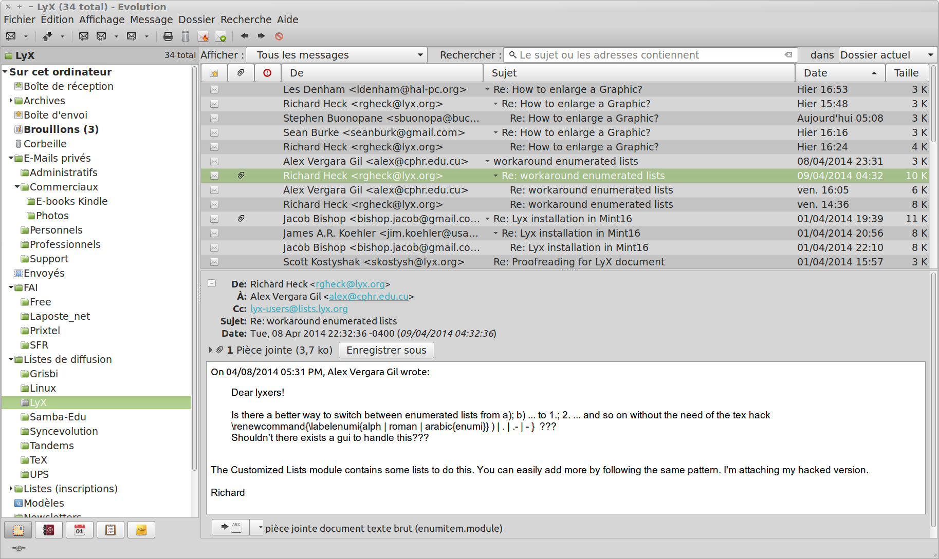
Task: Collapse the Commerciaux folder
Action: 17,187
